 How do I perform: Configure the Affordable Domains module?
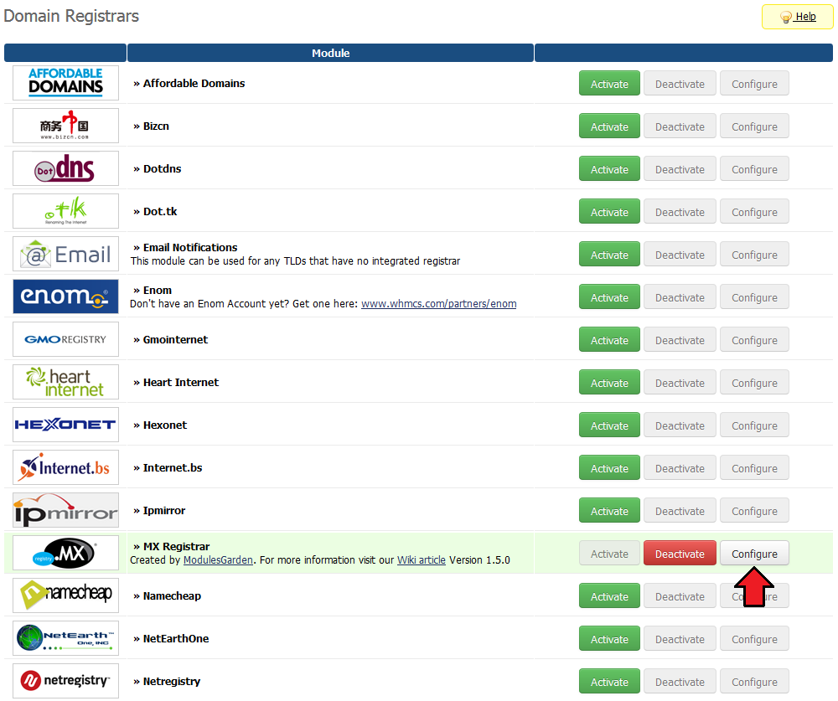tap(754, 84)
